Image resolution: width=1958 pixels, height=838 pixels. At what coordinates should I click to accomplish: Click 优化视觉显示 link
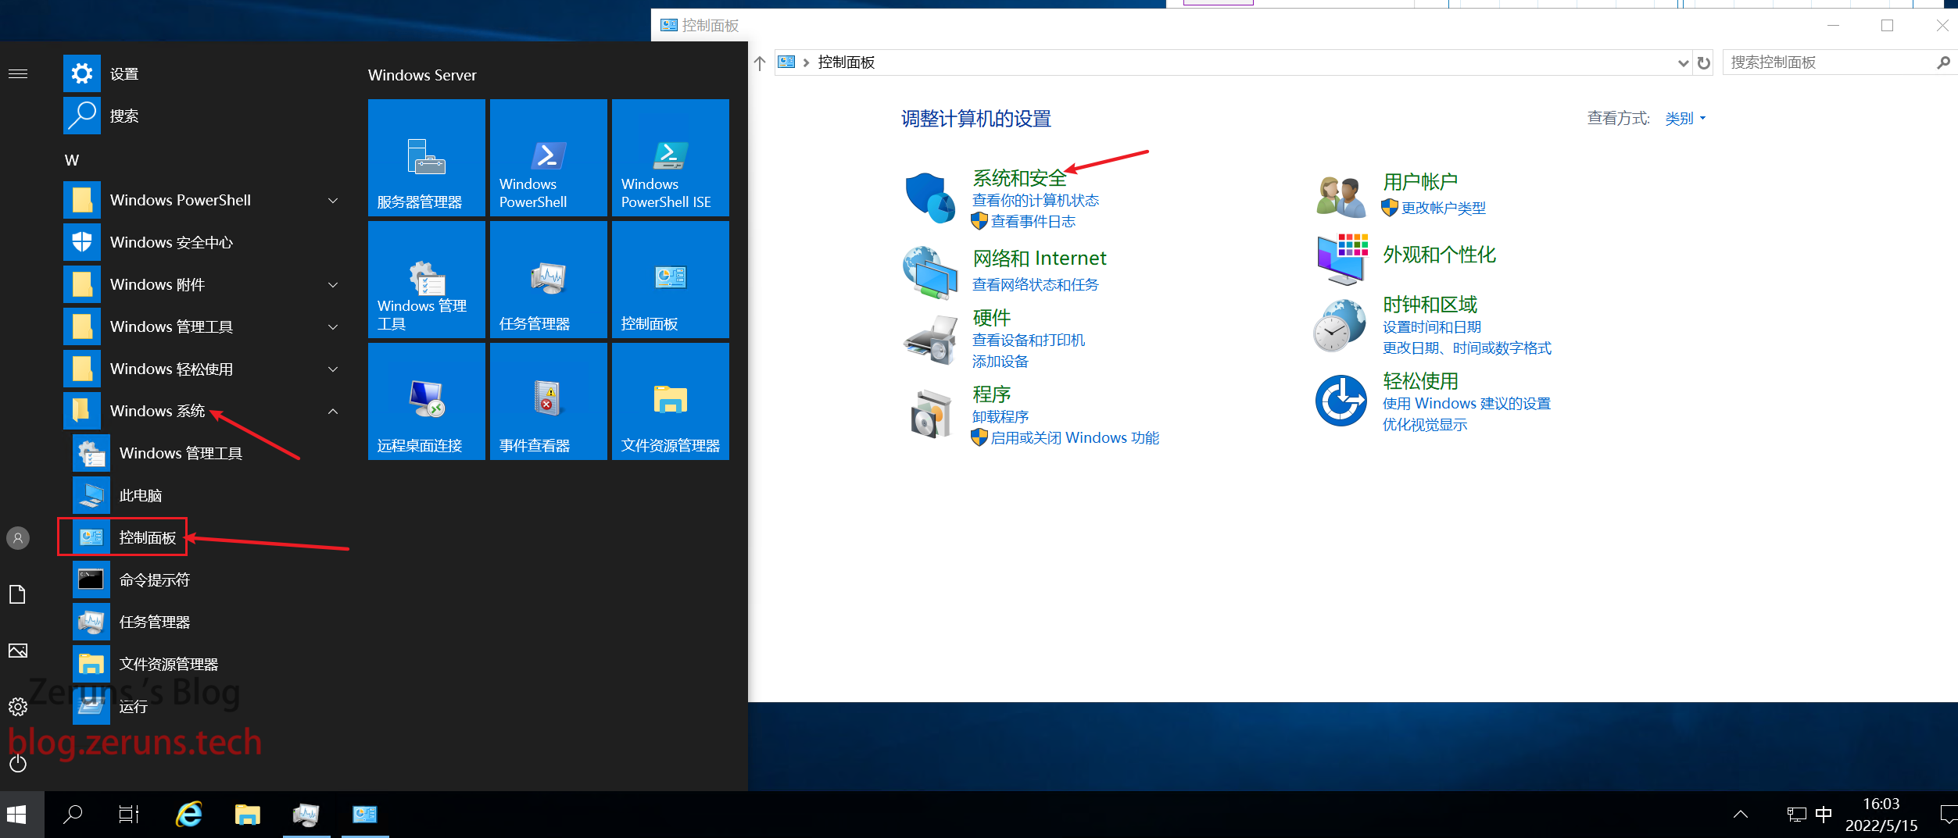(x=1425, y=425)
